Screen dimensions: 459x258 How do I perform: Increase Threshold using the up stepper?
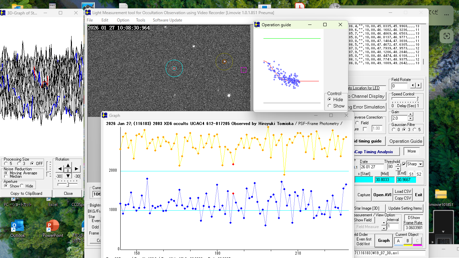(x=398, y=165)
